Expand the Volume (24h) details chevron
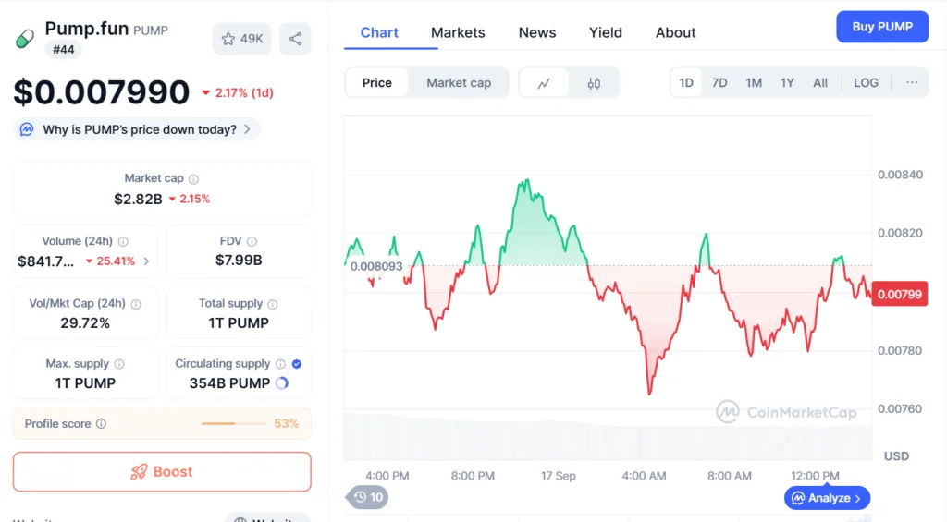 (x=146, y=261)
